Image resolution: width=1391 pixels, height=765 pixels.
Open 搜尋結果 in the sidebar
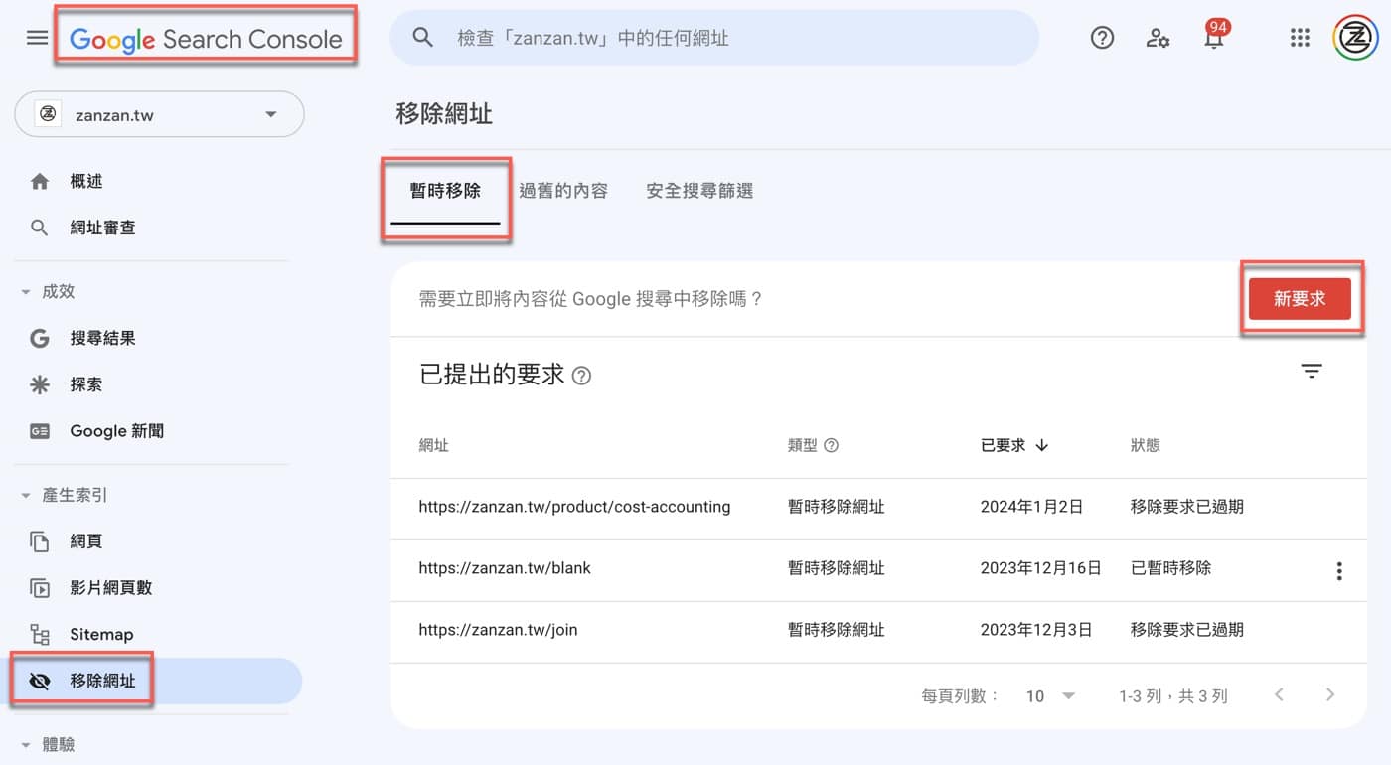102,339
